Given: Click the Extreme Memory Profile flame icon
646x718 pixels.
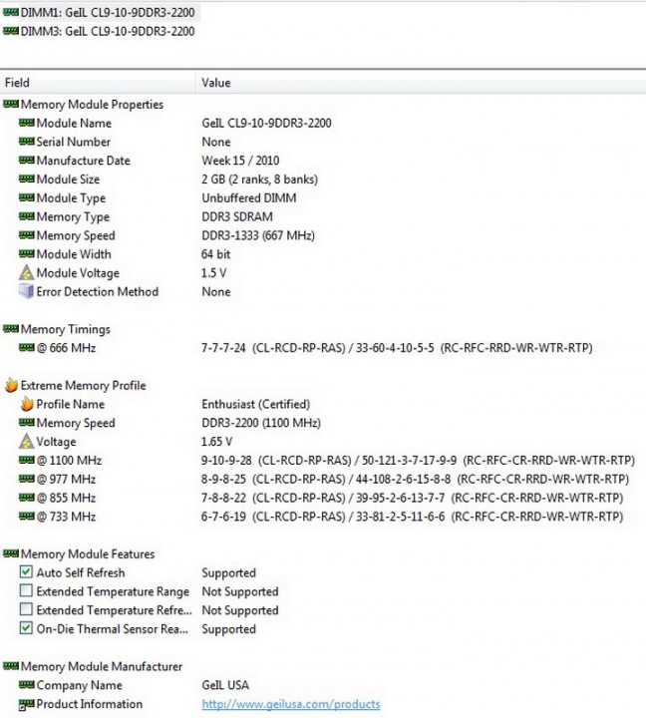Looking at the screenshot, I should point(11,385).
